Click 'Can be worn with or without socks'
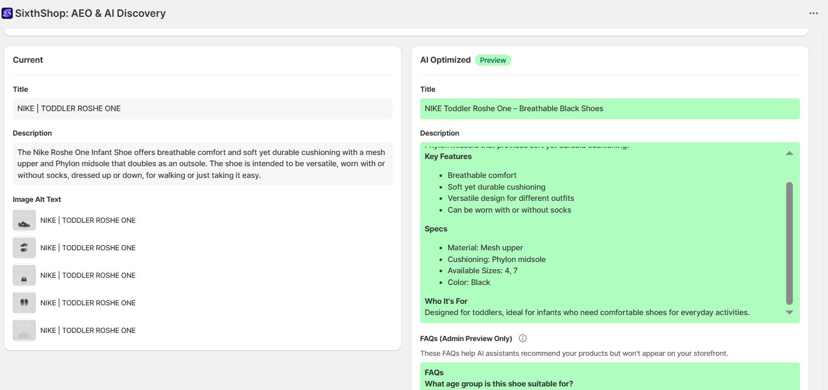Viewport: 828px width, 390px height. pos(509,210)
